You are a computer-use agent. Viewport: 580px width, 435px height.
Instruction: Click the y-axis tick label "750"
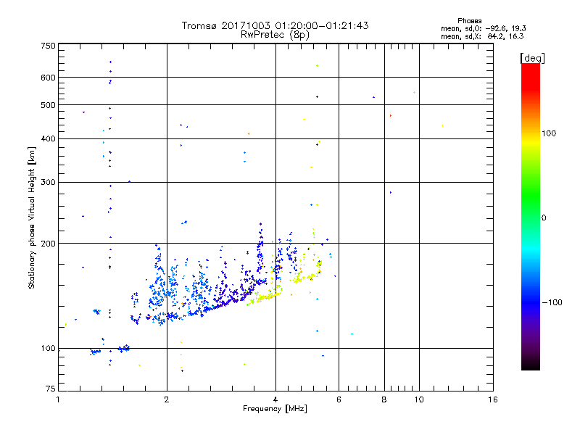point(48,46)
